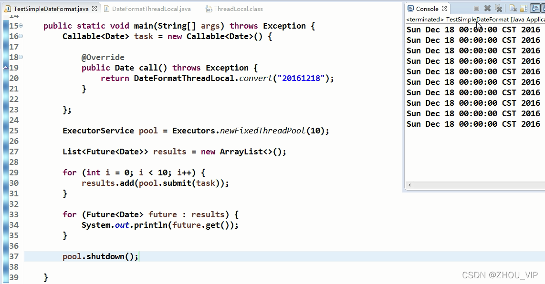Maximize the Console view
Viewport: 545px width, 284px height.
tap(544, 8)
